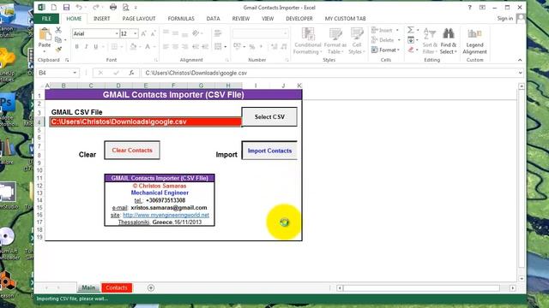Click the Wrap Text icon
Screen dimensions: 549x308
coord(218,33)
